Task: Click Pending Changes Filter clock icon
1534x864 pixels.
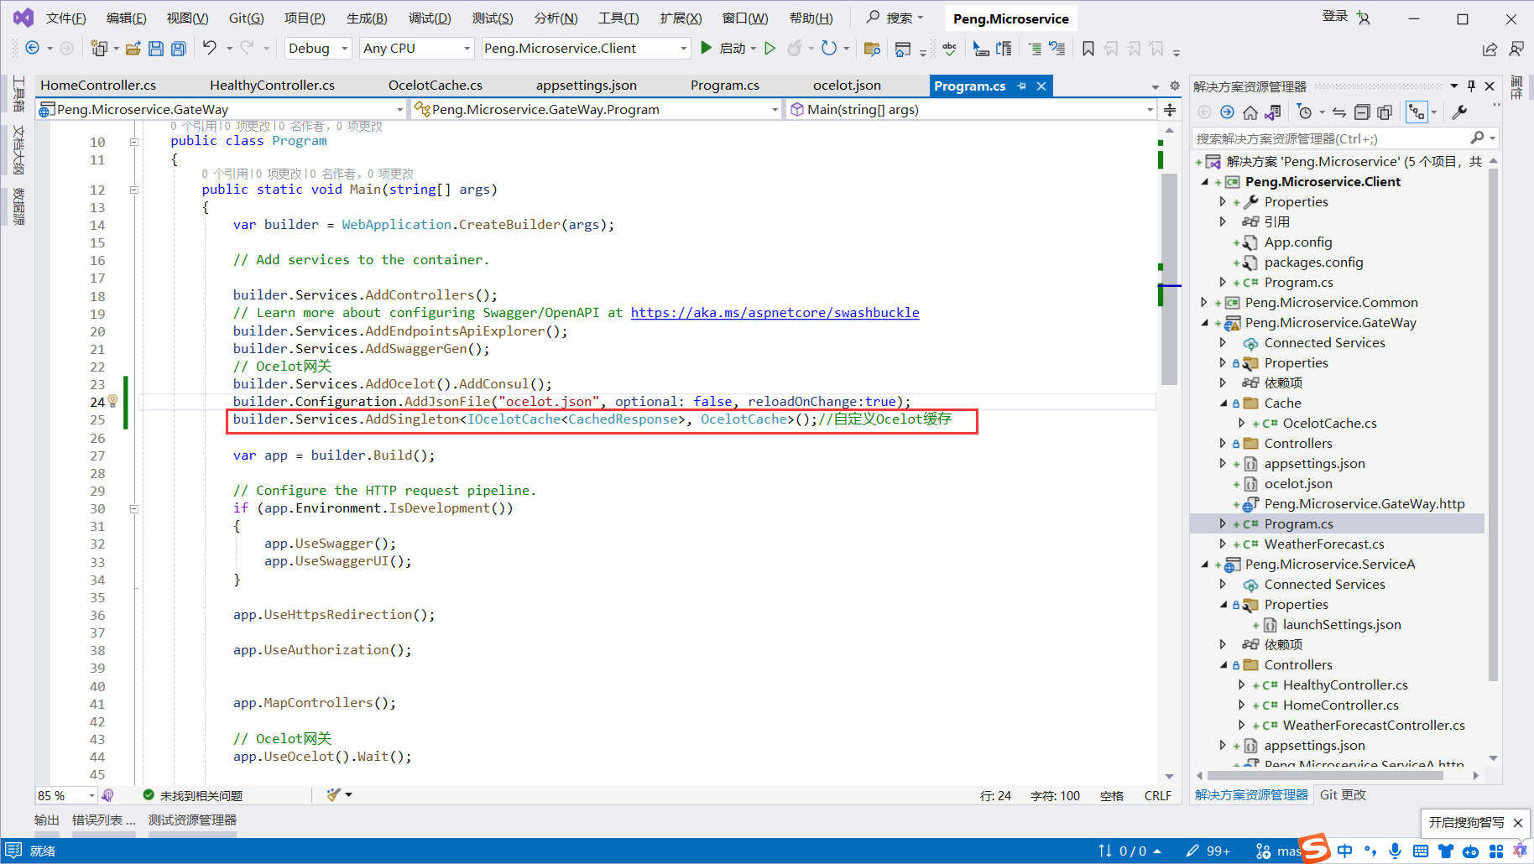Action: (1305, 112)
